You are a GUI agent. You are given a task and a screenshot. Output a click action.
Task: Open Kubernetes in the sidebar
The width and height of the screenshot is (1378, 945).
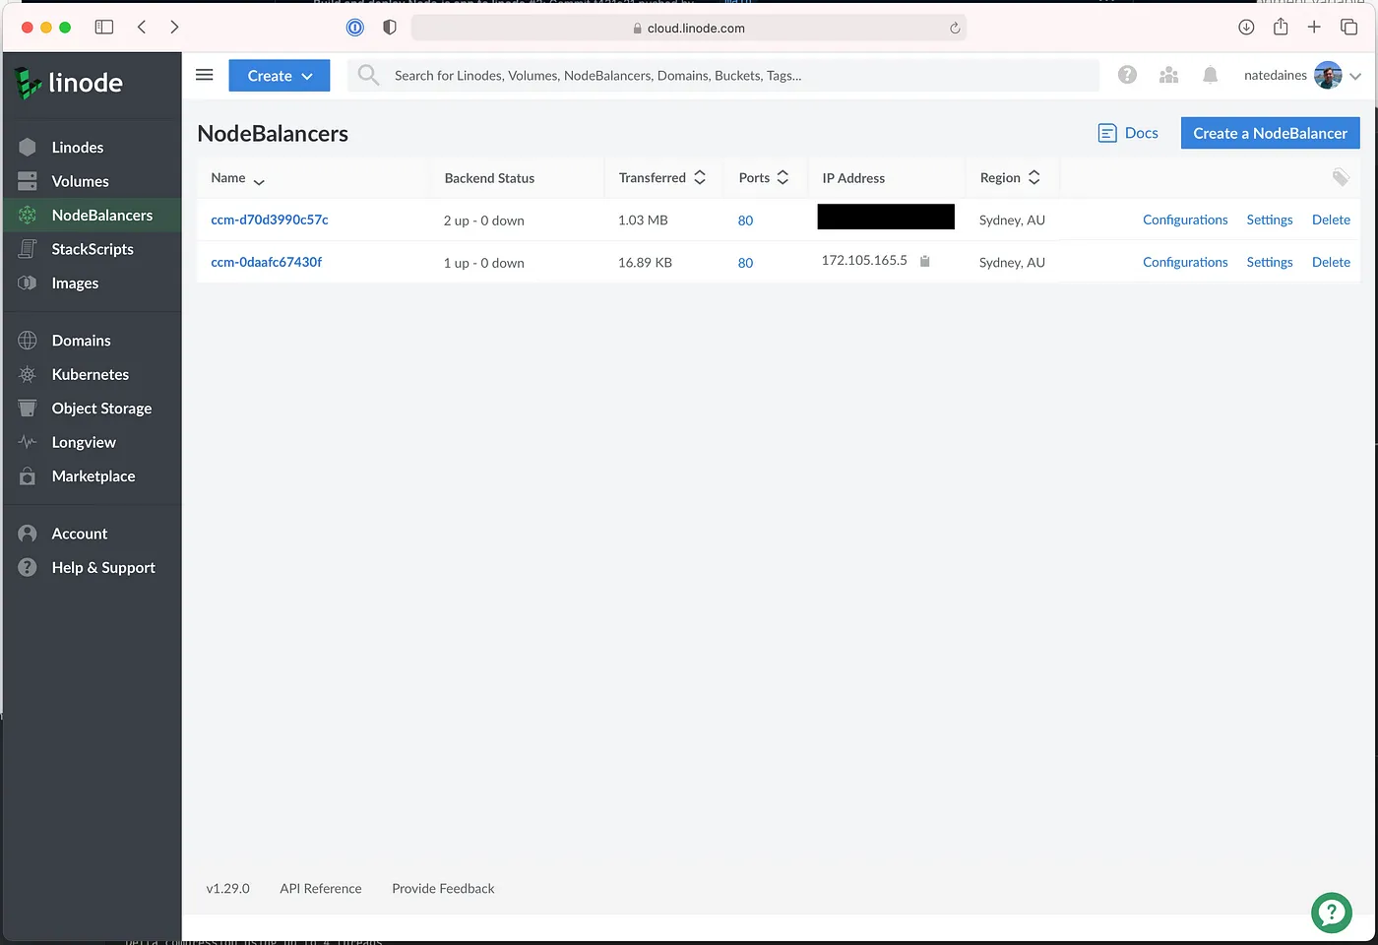90,375
